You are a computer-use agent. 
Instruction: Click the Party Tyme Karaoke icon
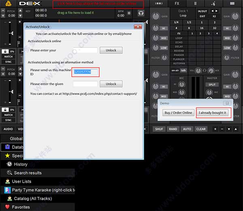point(7,190)
